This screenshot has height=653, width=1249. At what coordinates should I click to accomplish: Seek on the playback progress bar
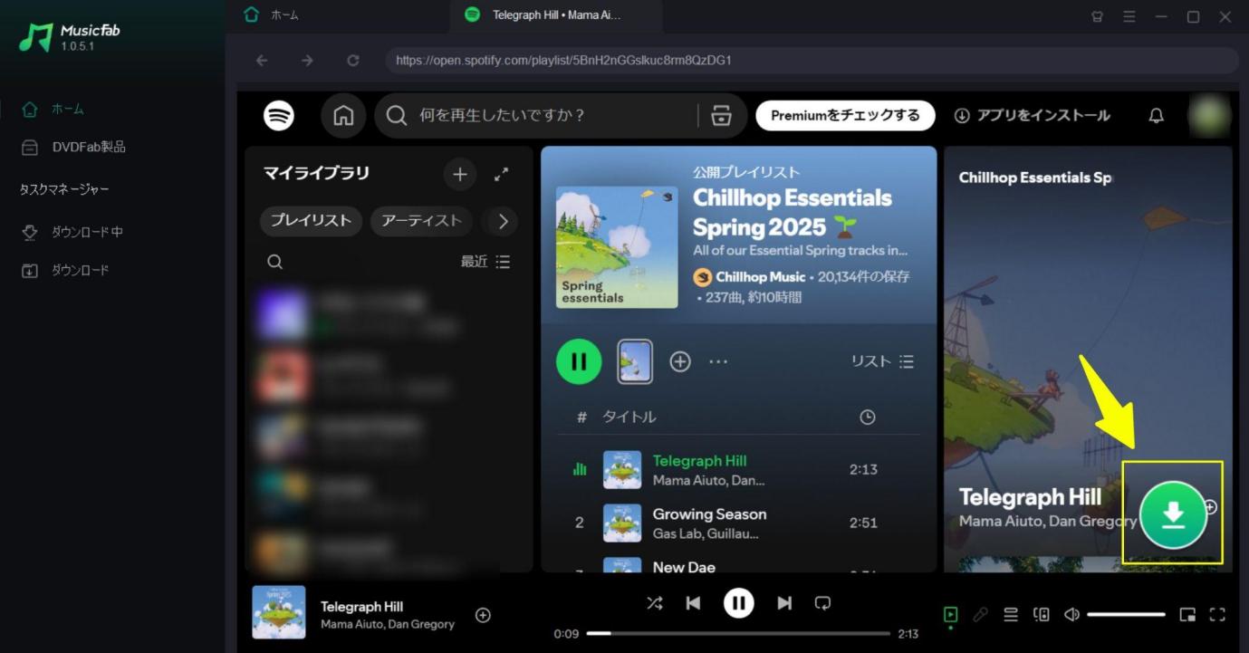click(x=738, y=633)
